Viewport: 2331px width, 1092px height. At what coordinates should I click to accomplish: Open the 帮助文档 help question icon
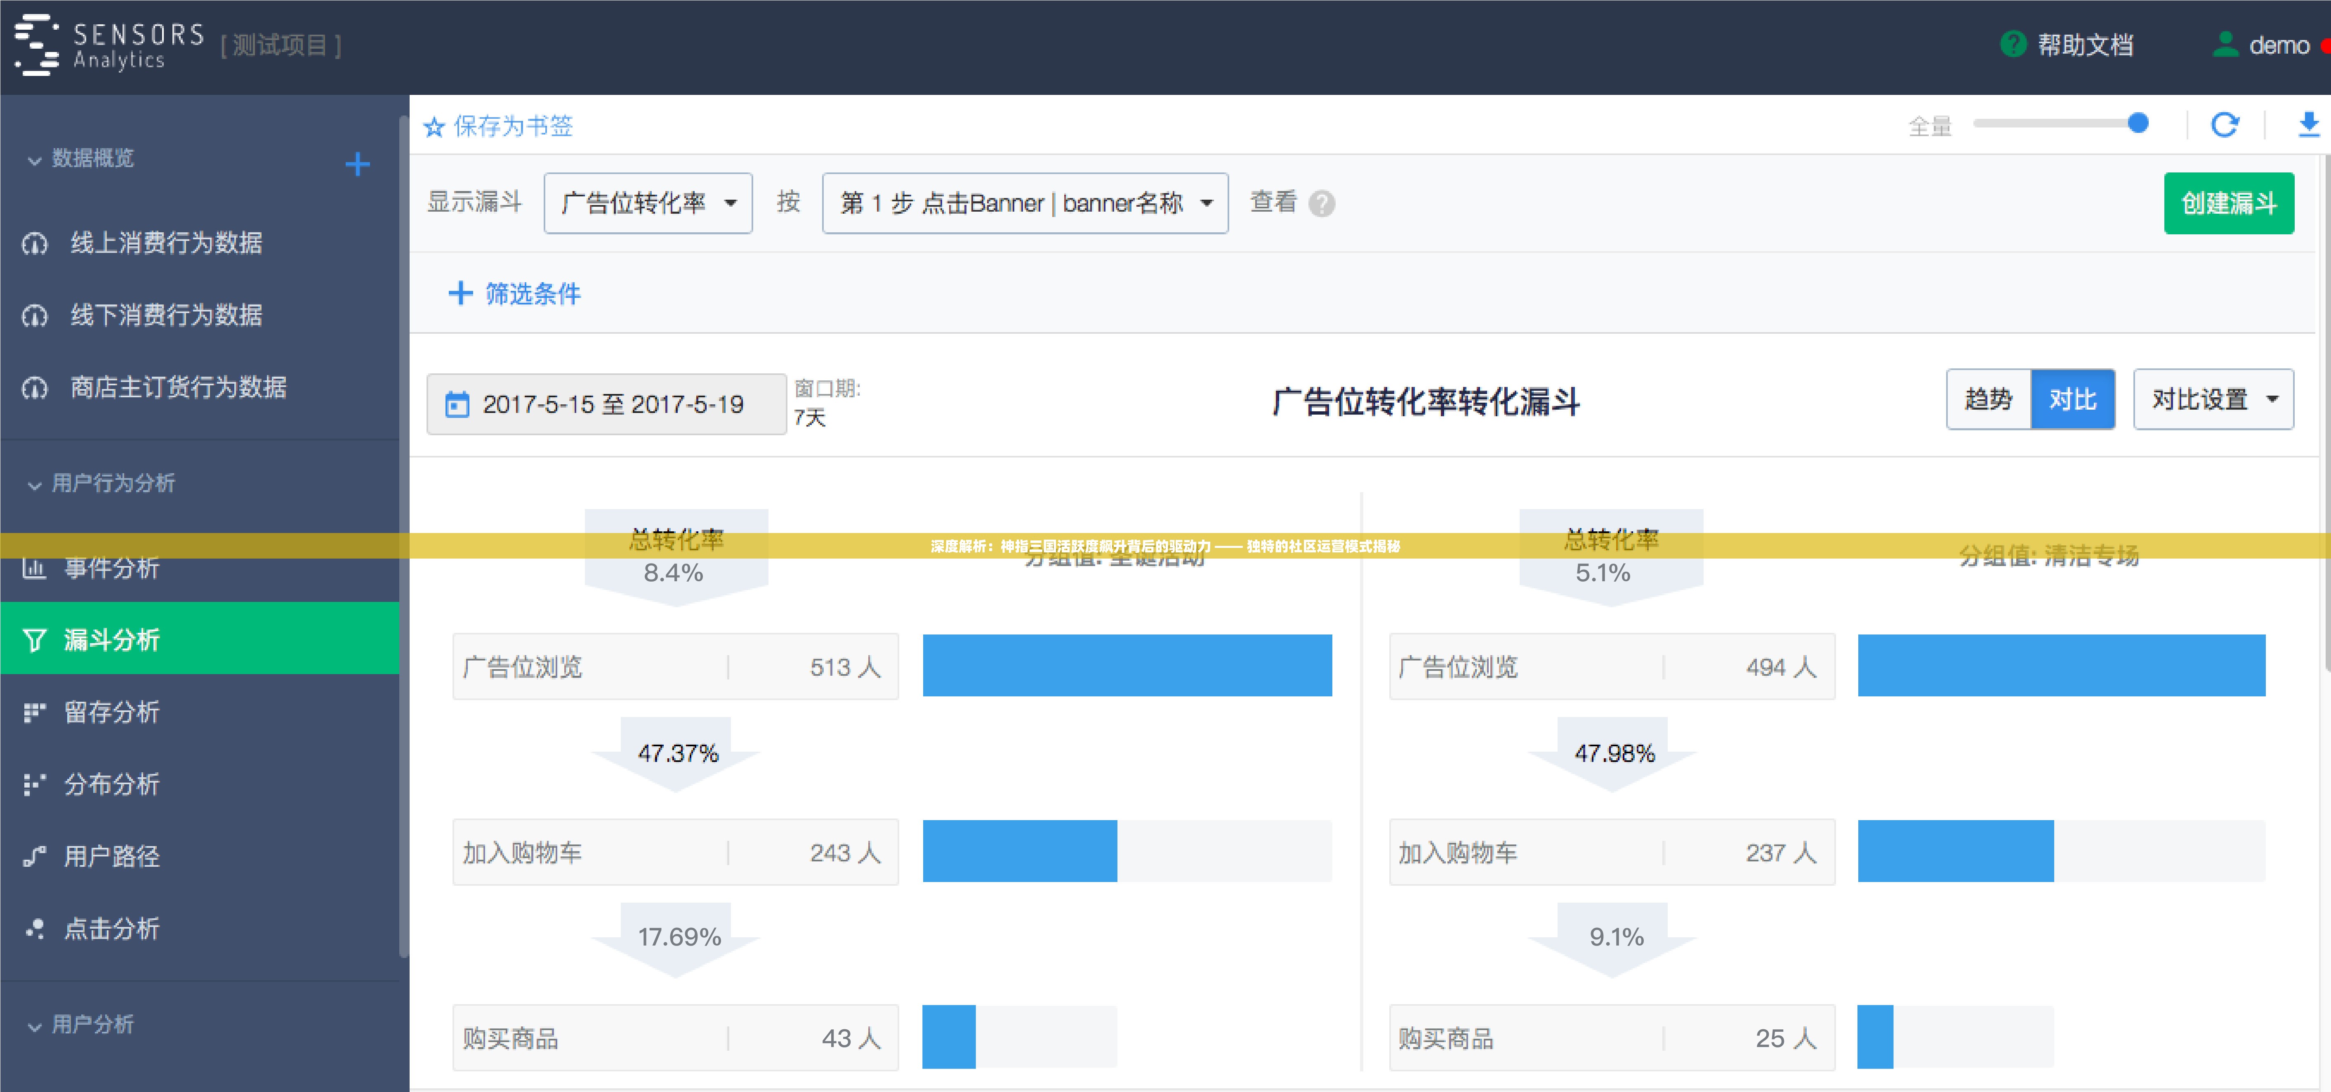pos(2013,44)
